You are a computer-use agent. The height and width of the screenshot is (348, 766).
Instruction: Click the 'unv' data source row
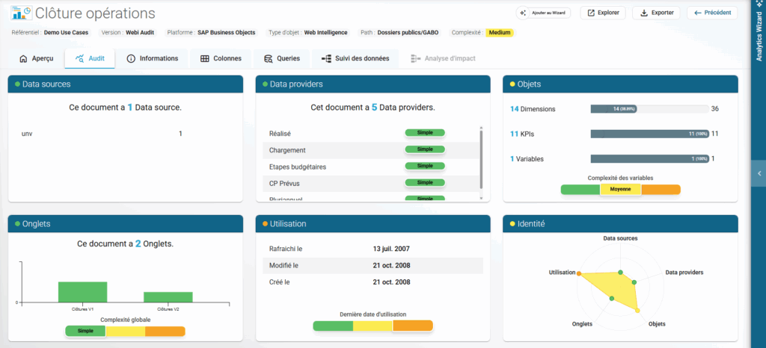[102, 134]
